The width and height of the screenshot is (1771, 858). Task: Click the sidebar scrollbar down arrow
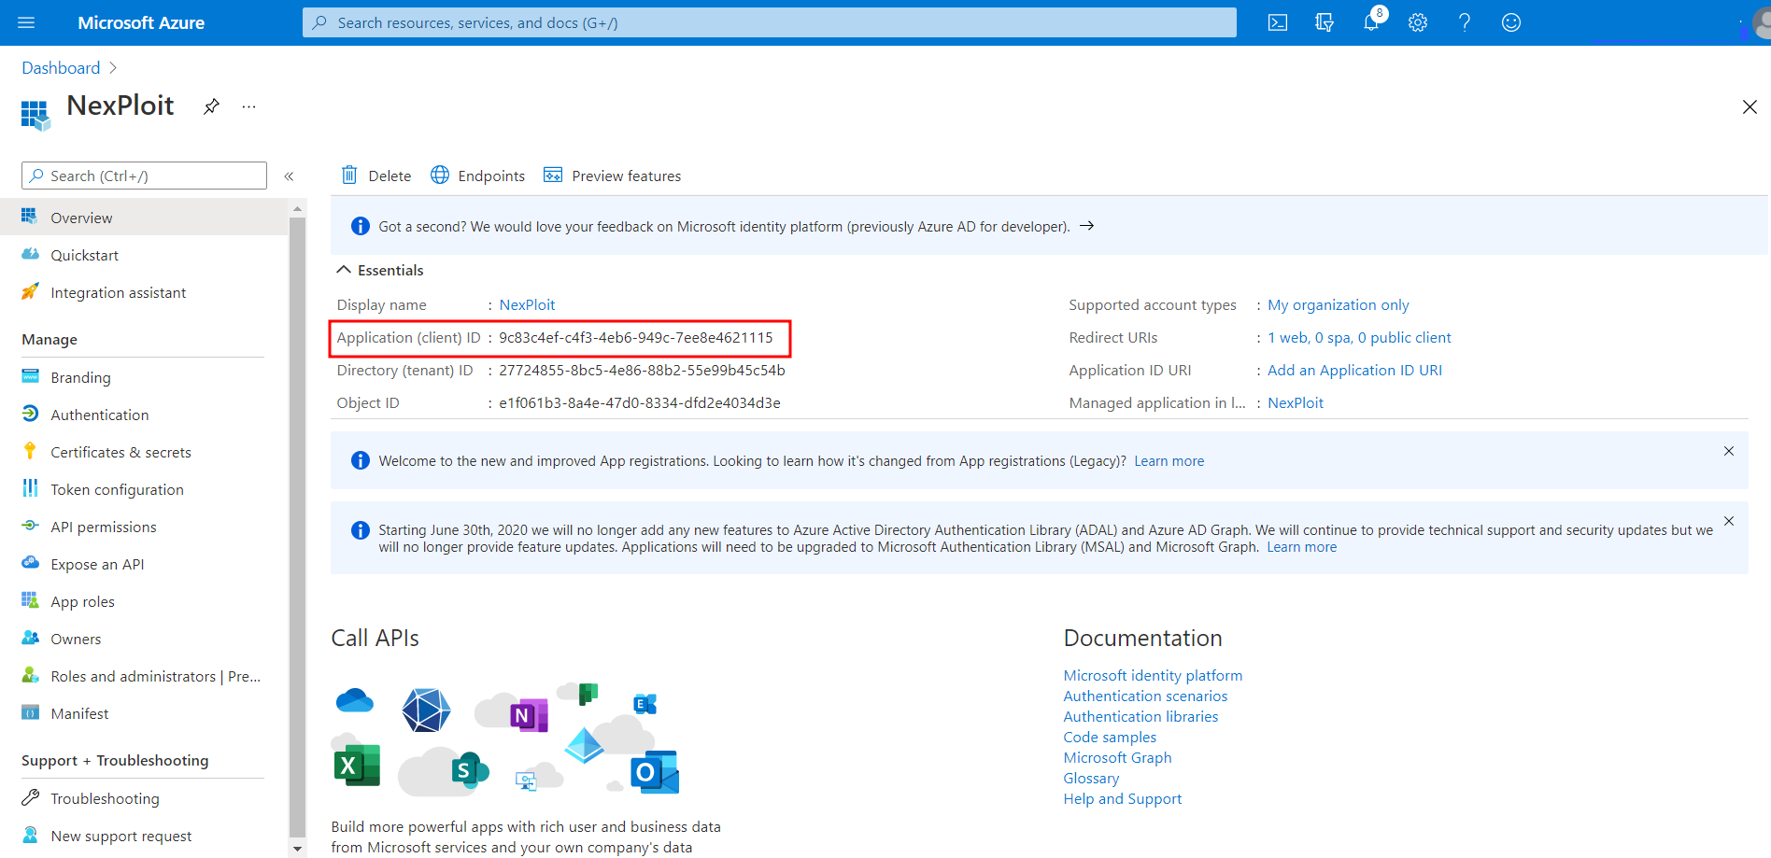[297, 849]
